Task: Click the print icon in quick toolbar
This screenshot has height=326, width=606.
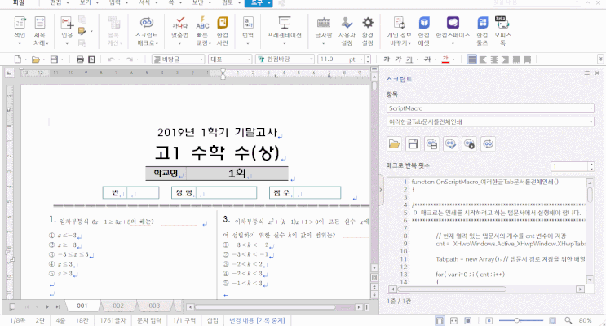Action: coord(80,59)
